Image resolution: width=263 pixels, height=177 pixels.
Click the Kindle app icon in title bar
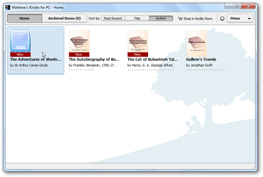point(8,8)
